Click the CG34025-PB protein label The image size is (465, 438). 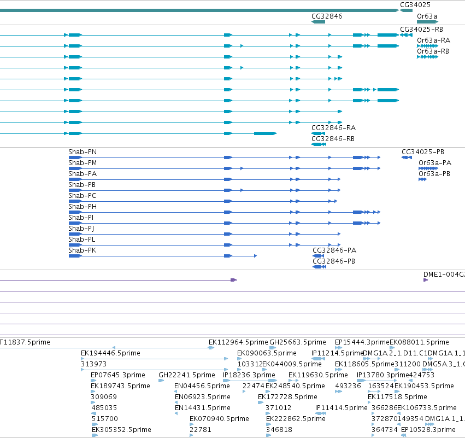[x=423, y=152]
